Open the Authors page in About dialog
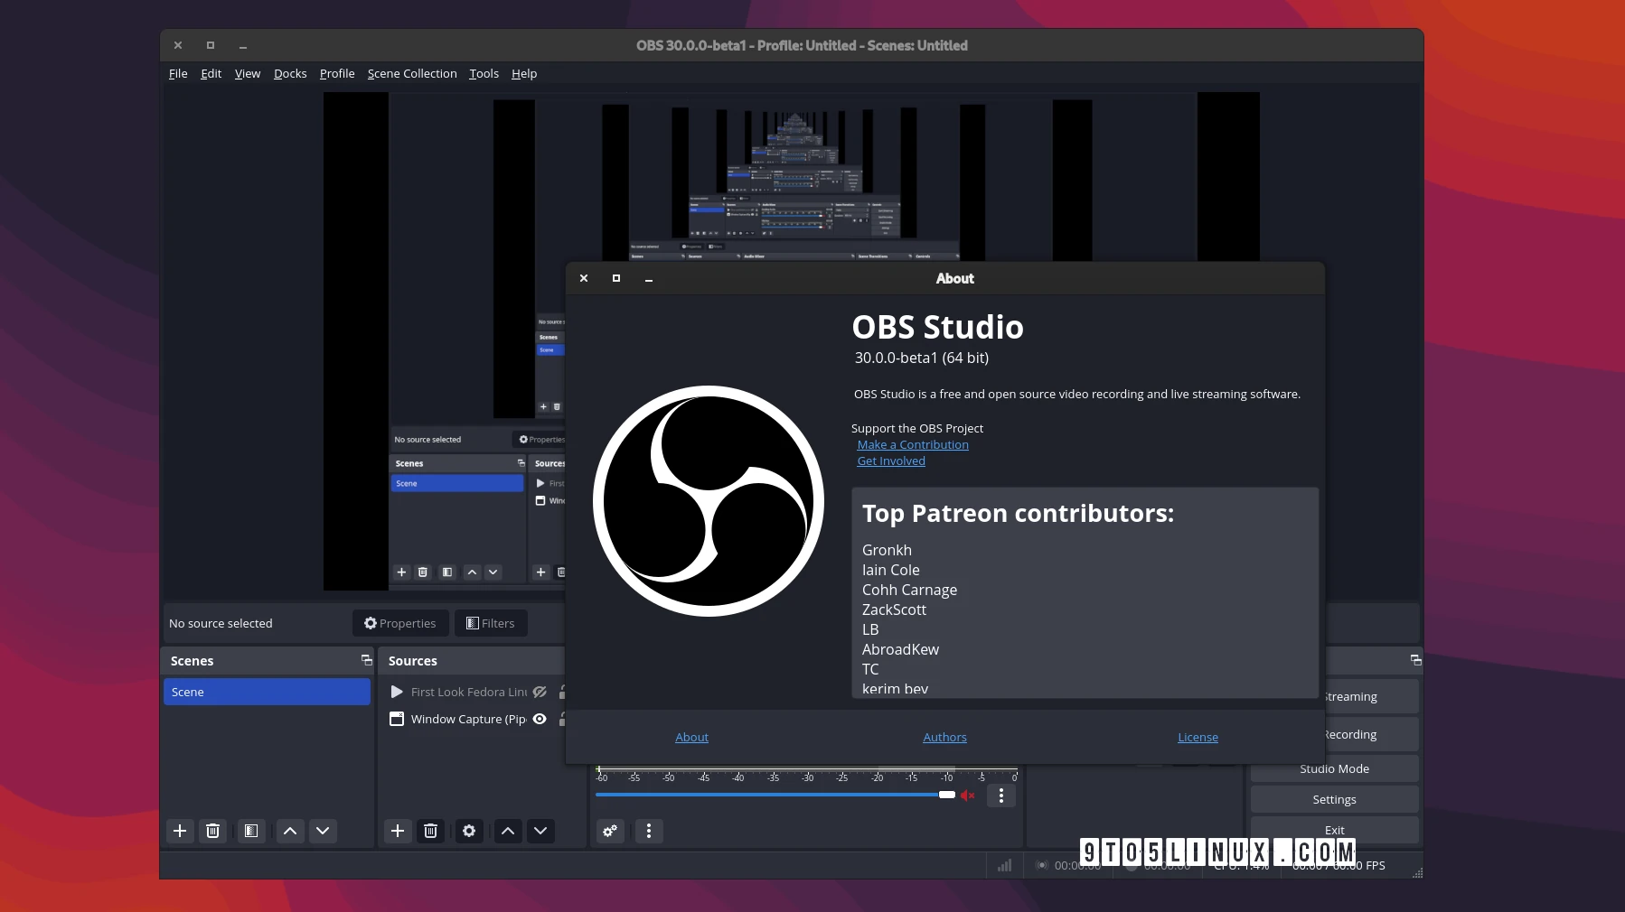 point(944,737)
